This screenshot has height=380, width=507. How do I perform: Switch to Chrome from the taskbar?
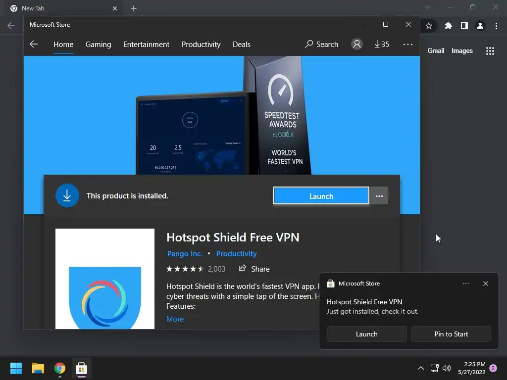[x=60, y=368]
